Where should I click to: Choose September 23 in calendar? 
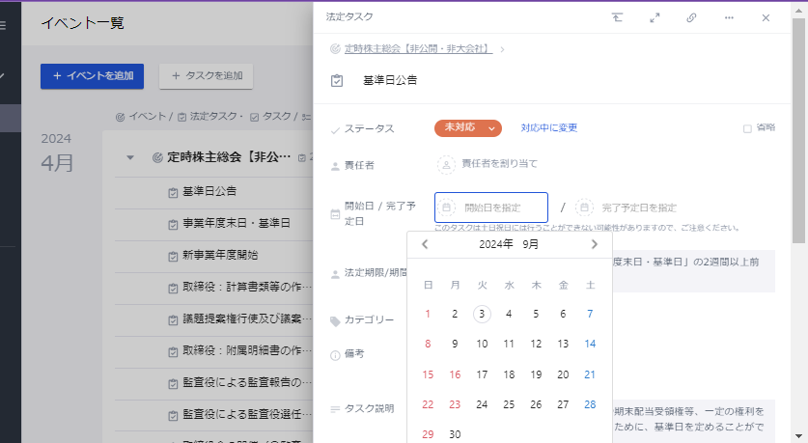pyautogui.click(x=455, y=405)
